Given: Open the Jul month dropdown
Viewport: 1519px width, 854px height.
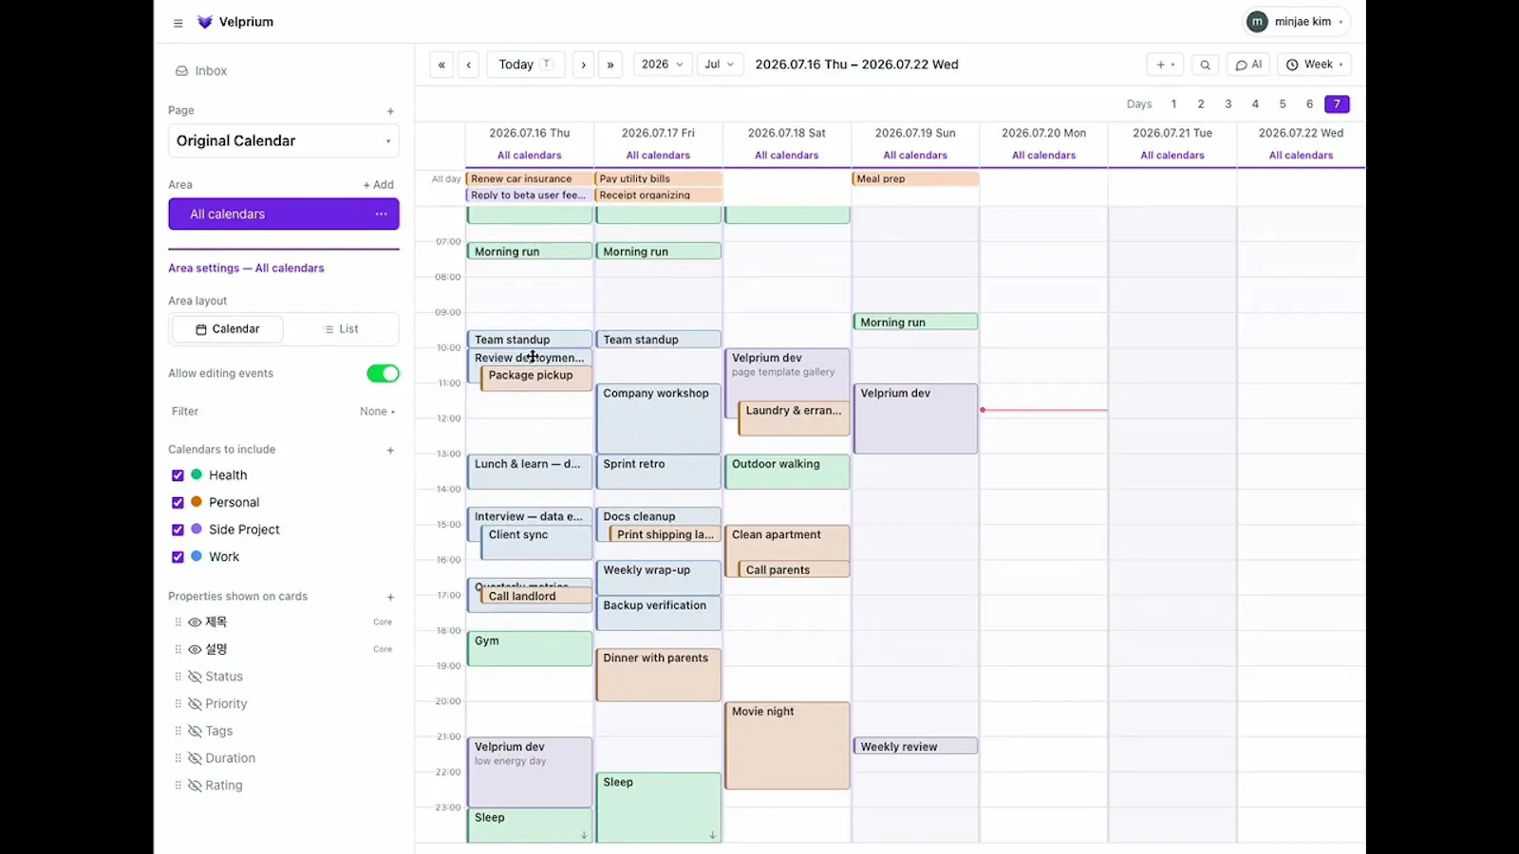Looking at the screenshot, I should click(720, 65).
